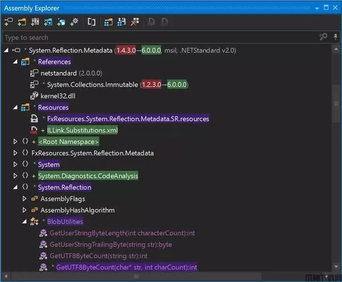Collapse the BlobUtilities class node
The width and height of the screenshot is (342, 282).
pos(25,221)
